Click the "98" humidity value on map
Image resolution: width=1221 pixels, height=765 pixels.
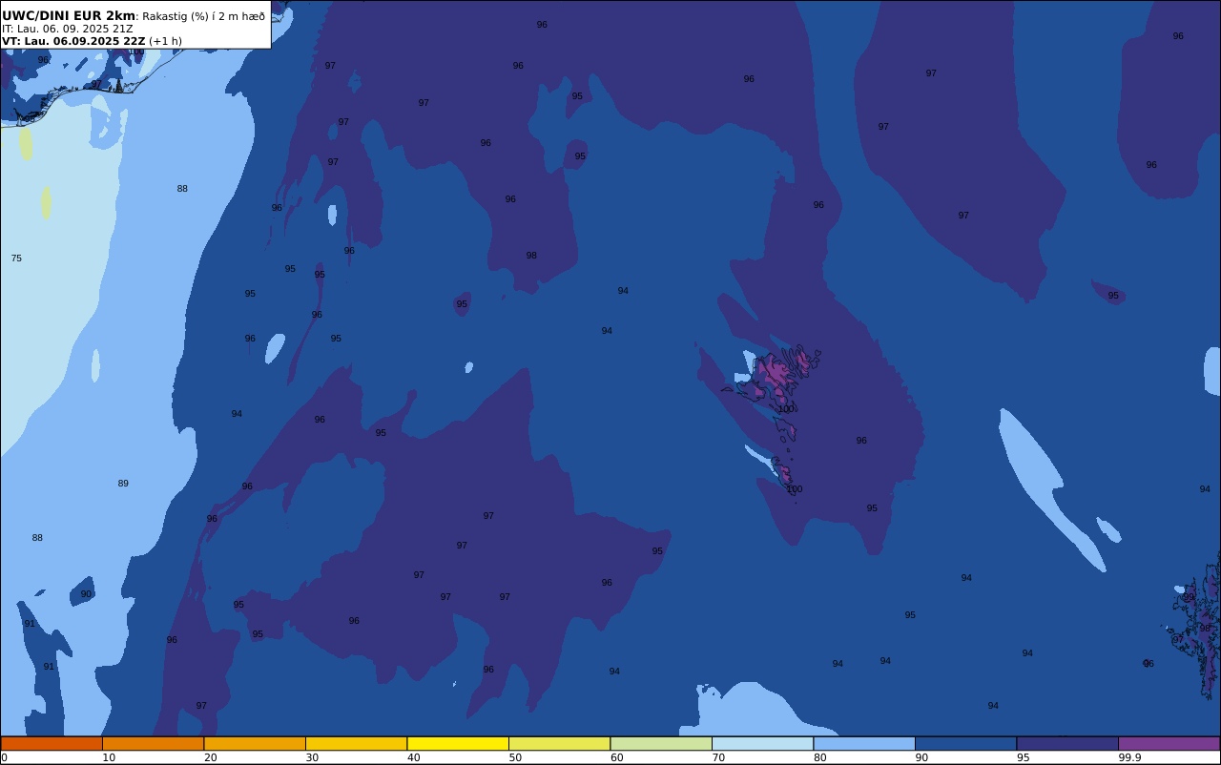pos(531,256)
